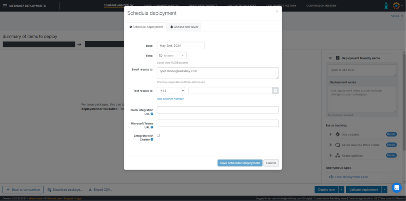Image resolution: width=406 pixels, height=201 pixels.
Task: Expand the Azure DevOps Work Items row
Action: pyautogui.click(x=331, y=145)
